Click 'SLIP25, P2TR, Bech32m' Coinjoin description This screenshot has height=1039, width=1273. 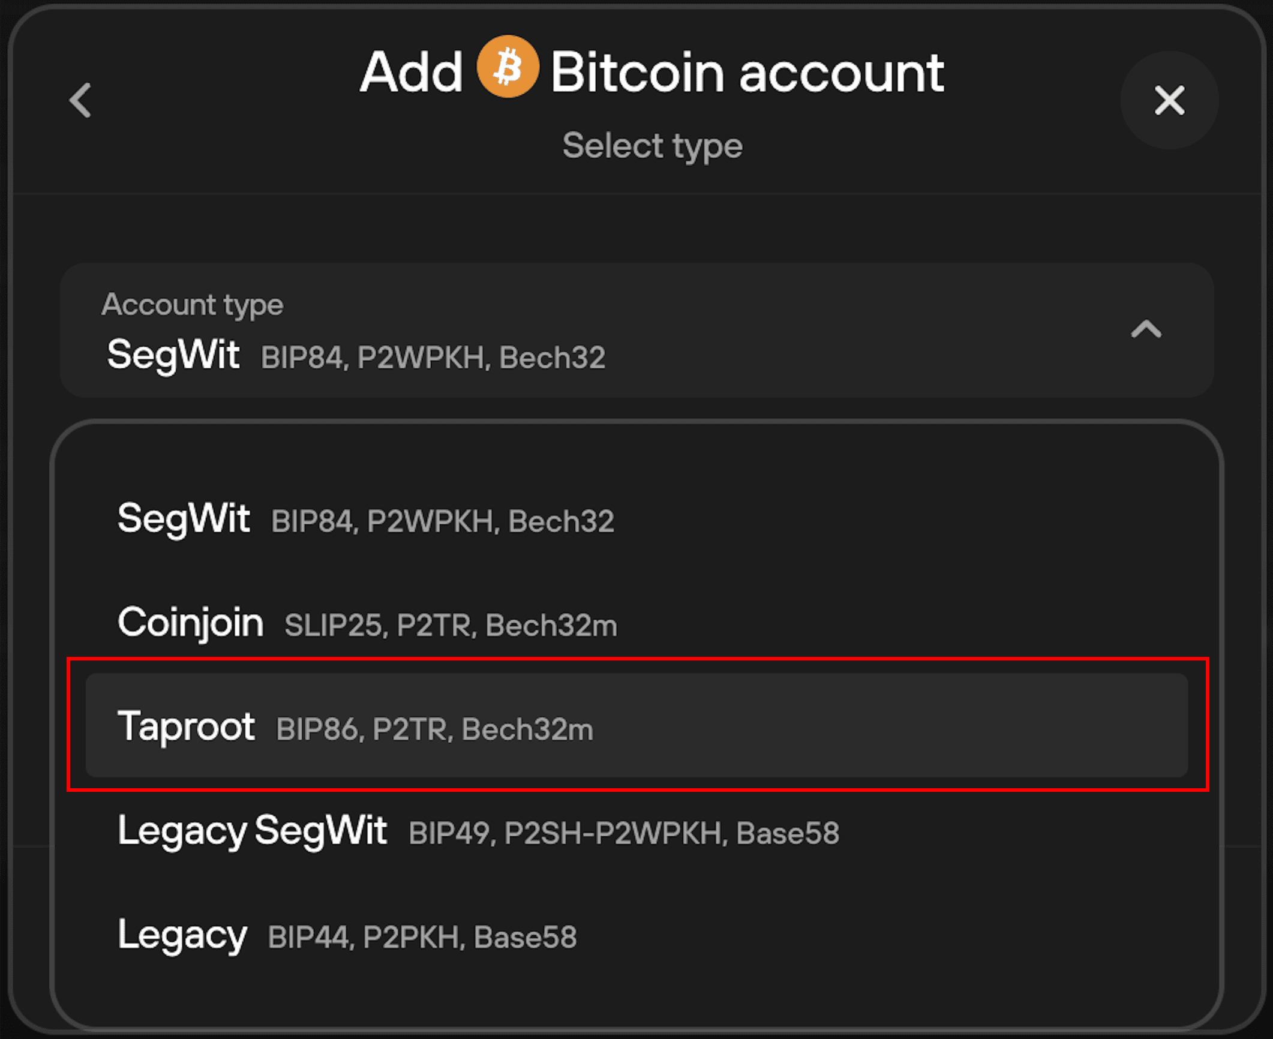click(x=451, y=625)
